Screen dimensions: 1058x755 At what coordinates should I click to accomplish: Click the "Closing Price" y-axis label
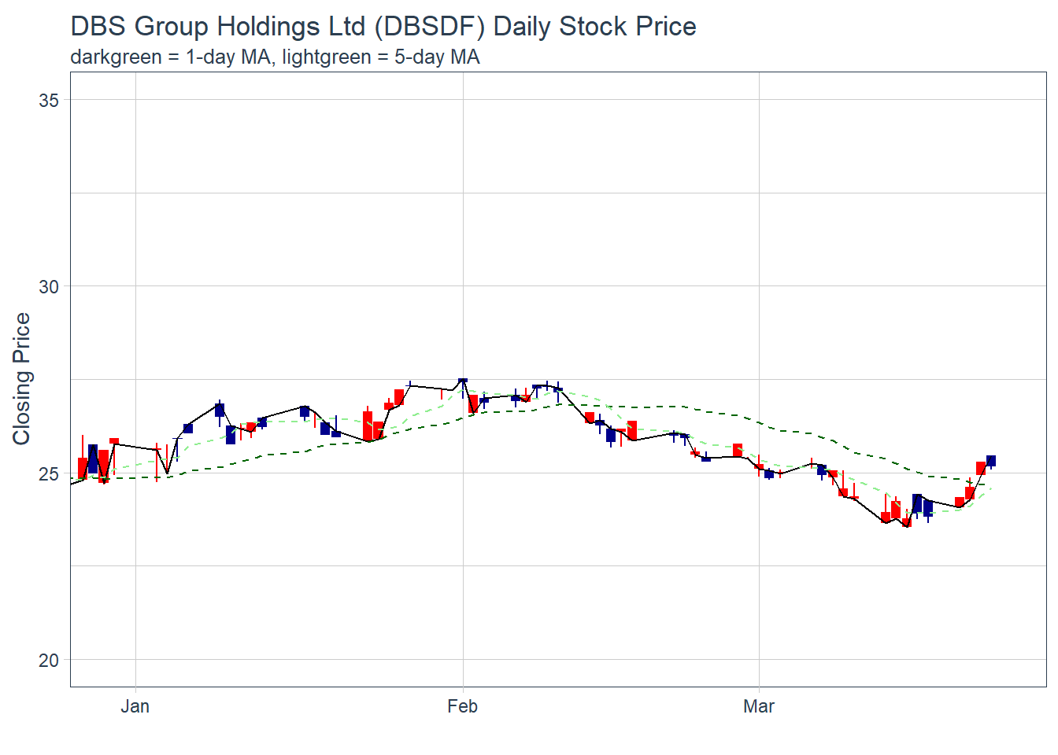click(x=21, y=378)
